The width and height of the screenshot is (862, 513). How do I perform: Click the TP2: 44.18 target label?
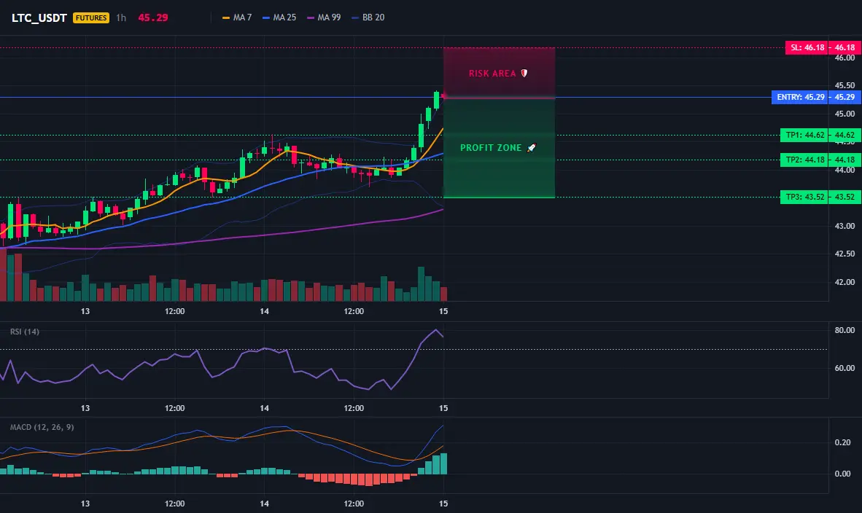(804, 160)
